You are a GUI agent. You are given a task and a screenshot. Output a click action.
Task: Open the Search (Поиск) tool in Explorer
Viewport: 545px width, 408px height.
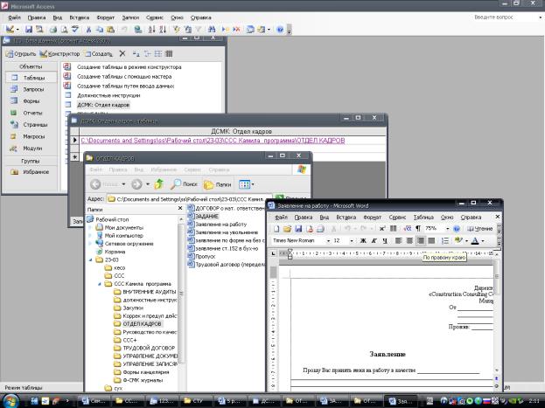pos(183,184)
